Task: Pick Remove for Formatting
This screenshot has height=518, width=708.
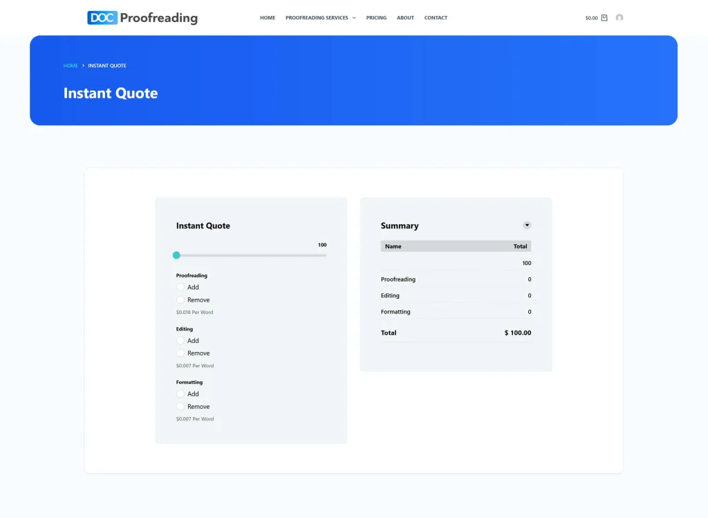Action: pos(180,407)
